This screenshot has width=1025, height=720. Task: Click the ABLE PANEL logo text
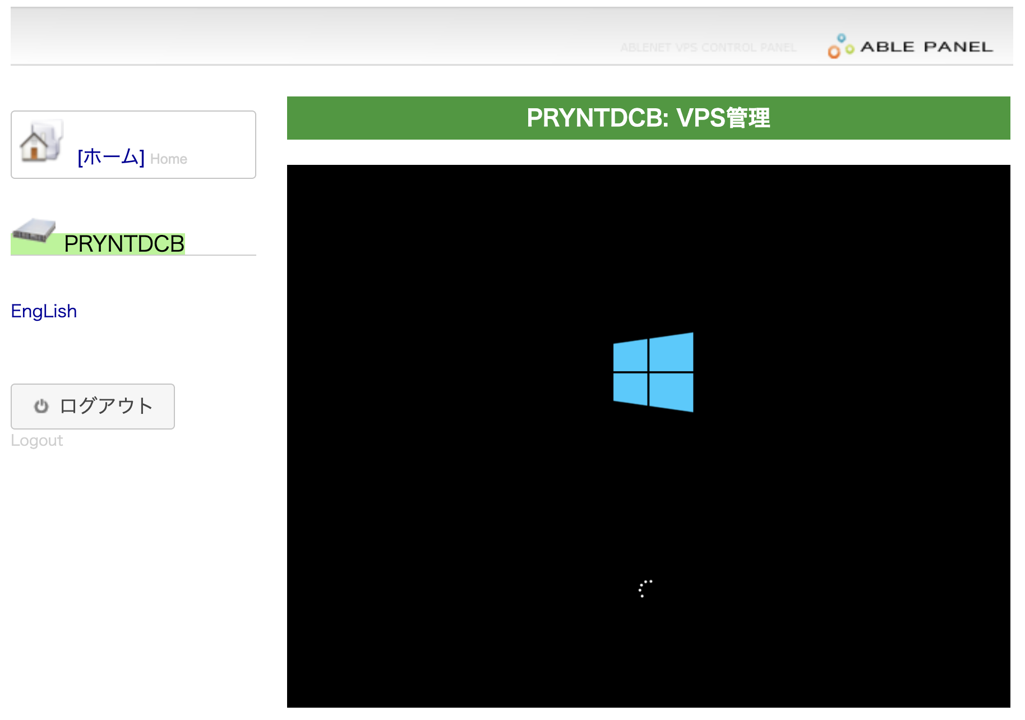pos(926,47)
